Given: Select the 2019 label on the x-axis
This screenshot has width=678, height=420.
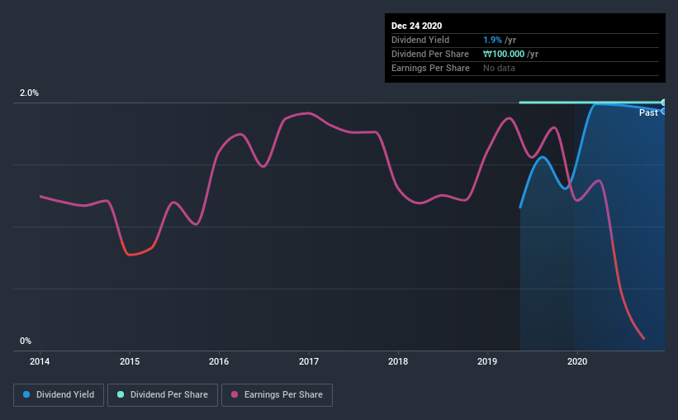Looking at the screenshot, I should (487, 361).
